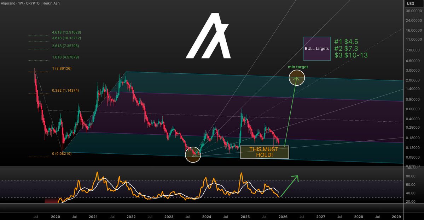The image size is (424, 220).
Task: Click 60.00 on the RSI axis
Action: [411, 185]
